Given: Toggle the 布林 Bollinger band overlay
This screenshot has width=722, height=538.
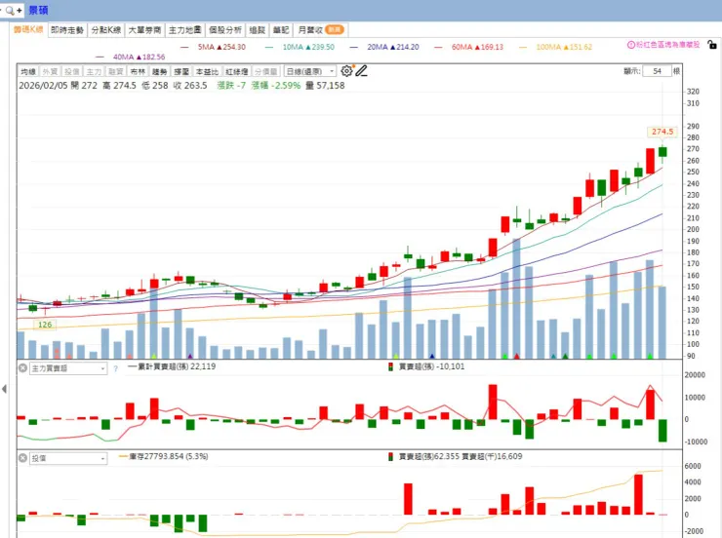Looking at the screenshot, I should click(x=138, y=71).
